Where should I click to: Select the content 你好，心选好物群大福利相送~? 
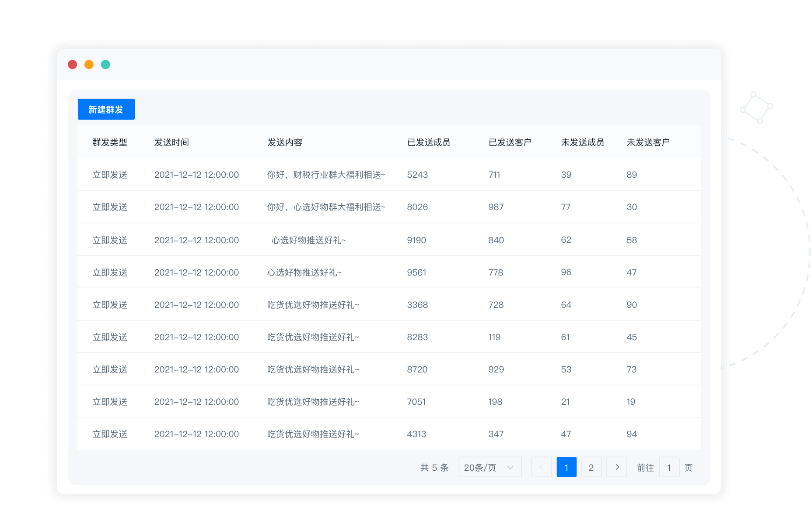coord(326,207)
